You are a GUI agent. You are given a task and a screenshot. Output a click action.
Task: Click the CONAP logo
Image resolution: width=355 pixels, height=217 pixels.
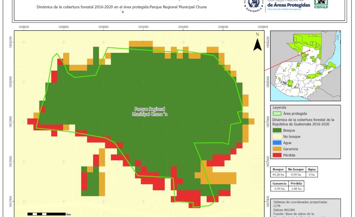[321, 5]
